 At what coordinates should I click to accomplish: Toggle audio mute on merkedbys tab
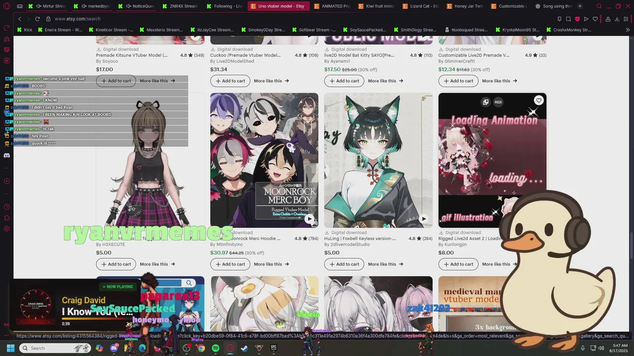click(83, 6)
